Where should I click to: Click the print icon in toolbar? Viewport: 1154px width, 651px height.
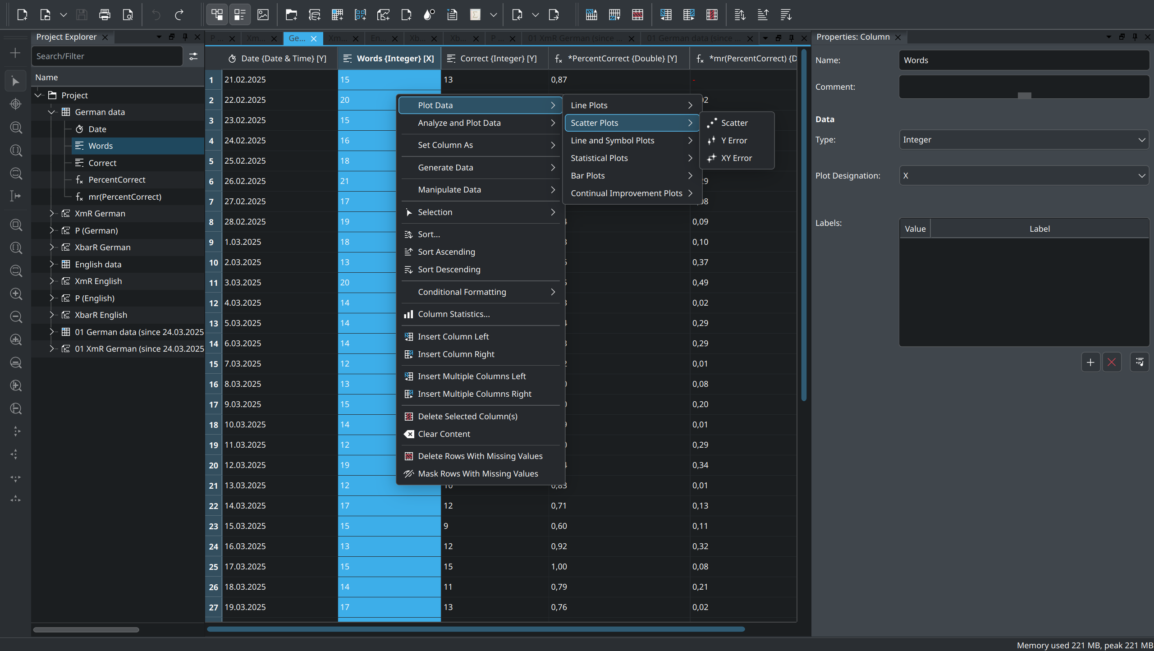pyautogui.click(x=105, y=15)
